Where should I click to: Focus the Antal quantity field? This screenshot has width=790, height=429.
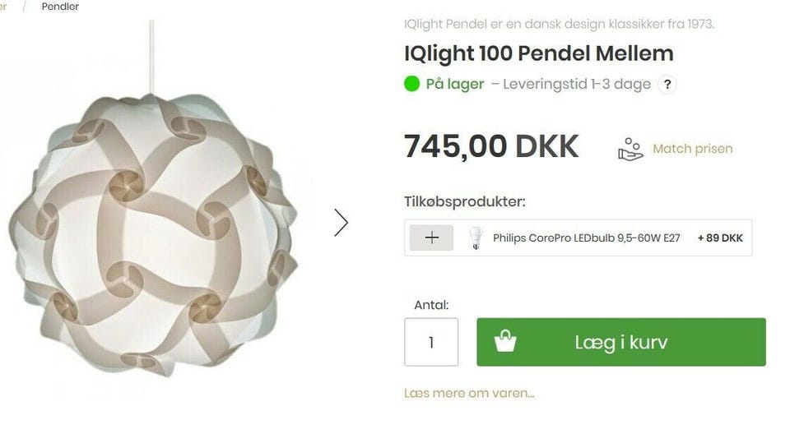point(431,342)
